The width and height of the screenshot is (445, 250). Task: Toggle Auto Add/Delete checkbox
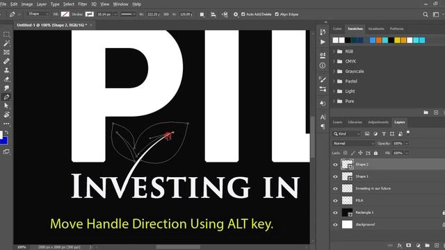point(243,14)
